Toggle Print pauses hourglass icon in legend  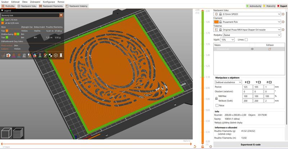(40, 55)
